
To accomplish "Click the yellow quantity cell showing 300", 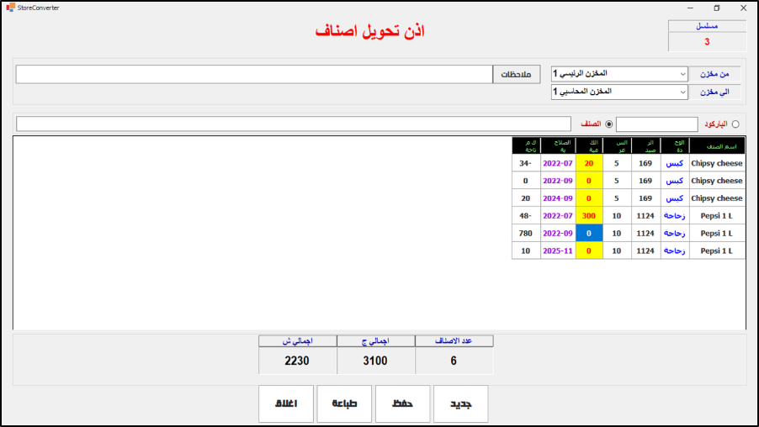I will (x=589, y=216).
